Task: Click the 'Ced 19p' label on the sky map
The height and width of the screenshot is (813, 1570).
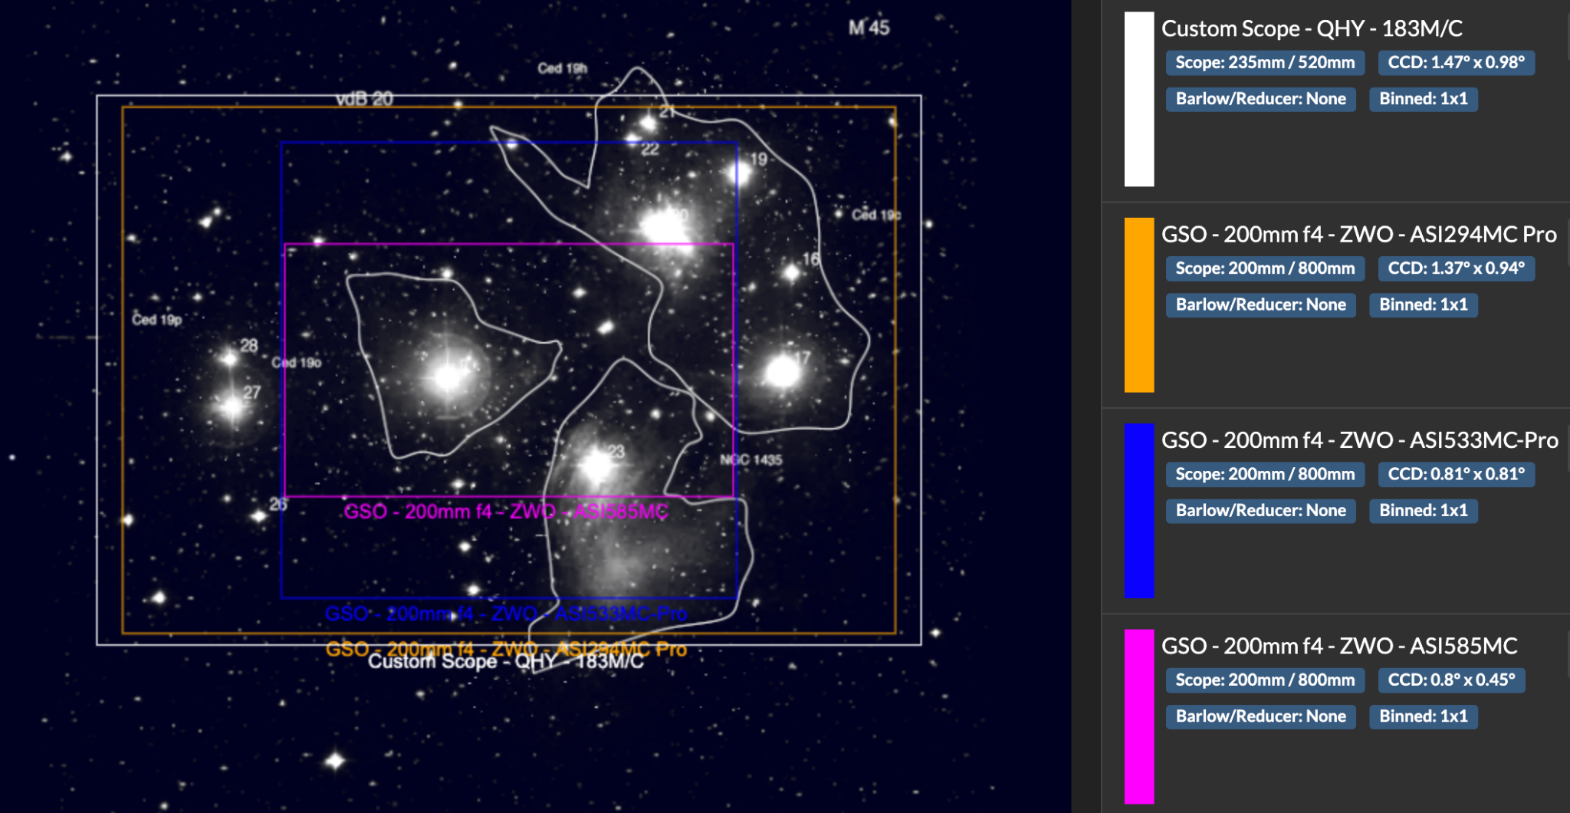Action: [157, 320]
